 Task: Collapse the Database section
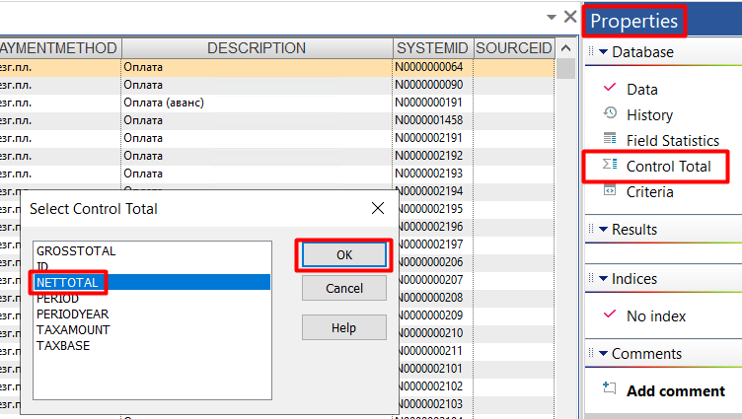click(x=603, y=52)
